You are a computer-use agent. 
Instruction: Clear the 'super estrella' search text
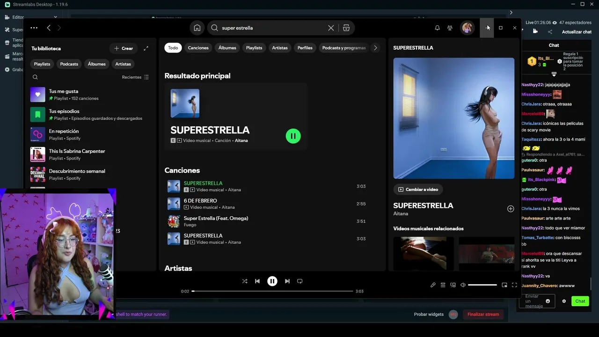pyautogui.click(x=331, y=28)
